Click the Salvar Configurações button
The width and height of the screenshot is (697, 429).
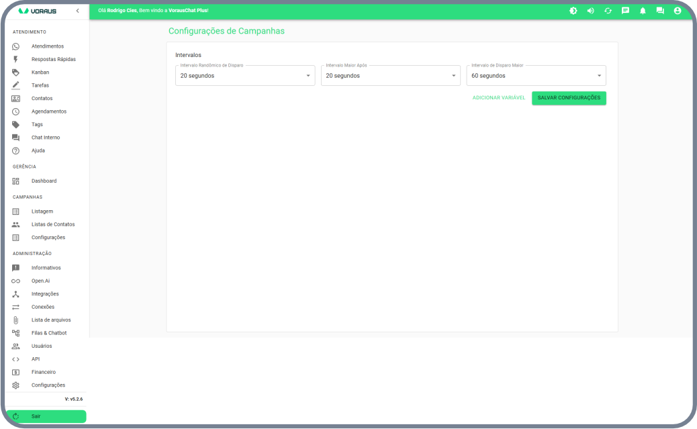point(569,98)
